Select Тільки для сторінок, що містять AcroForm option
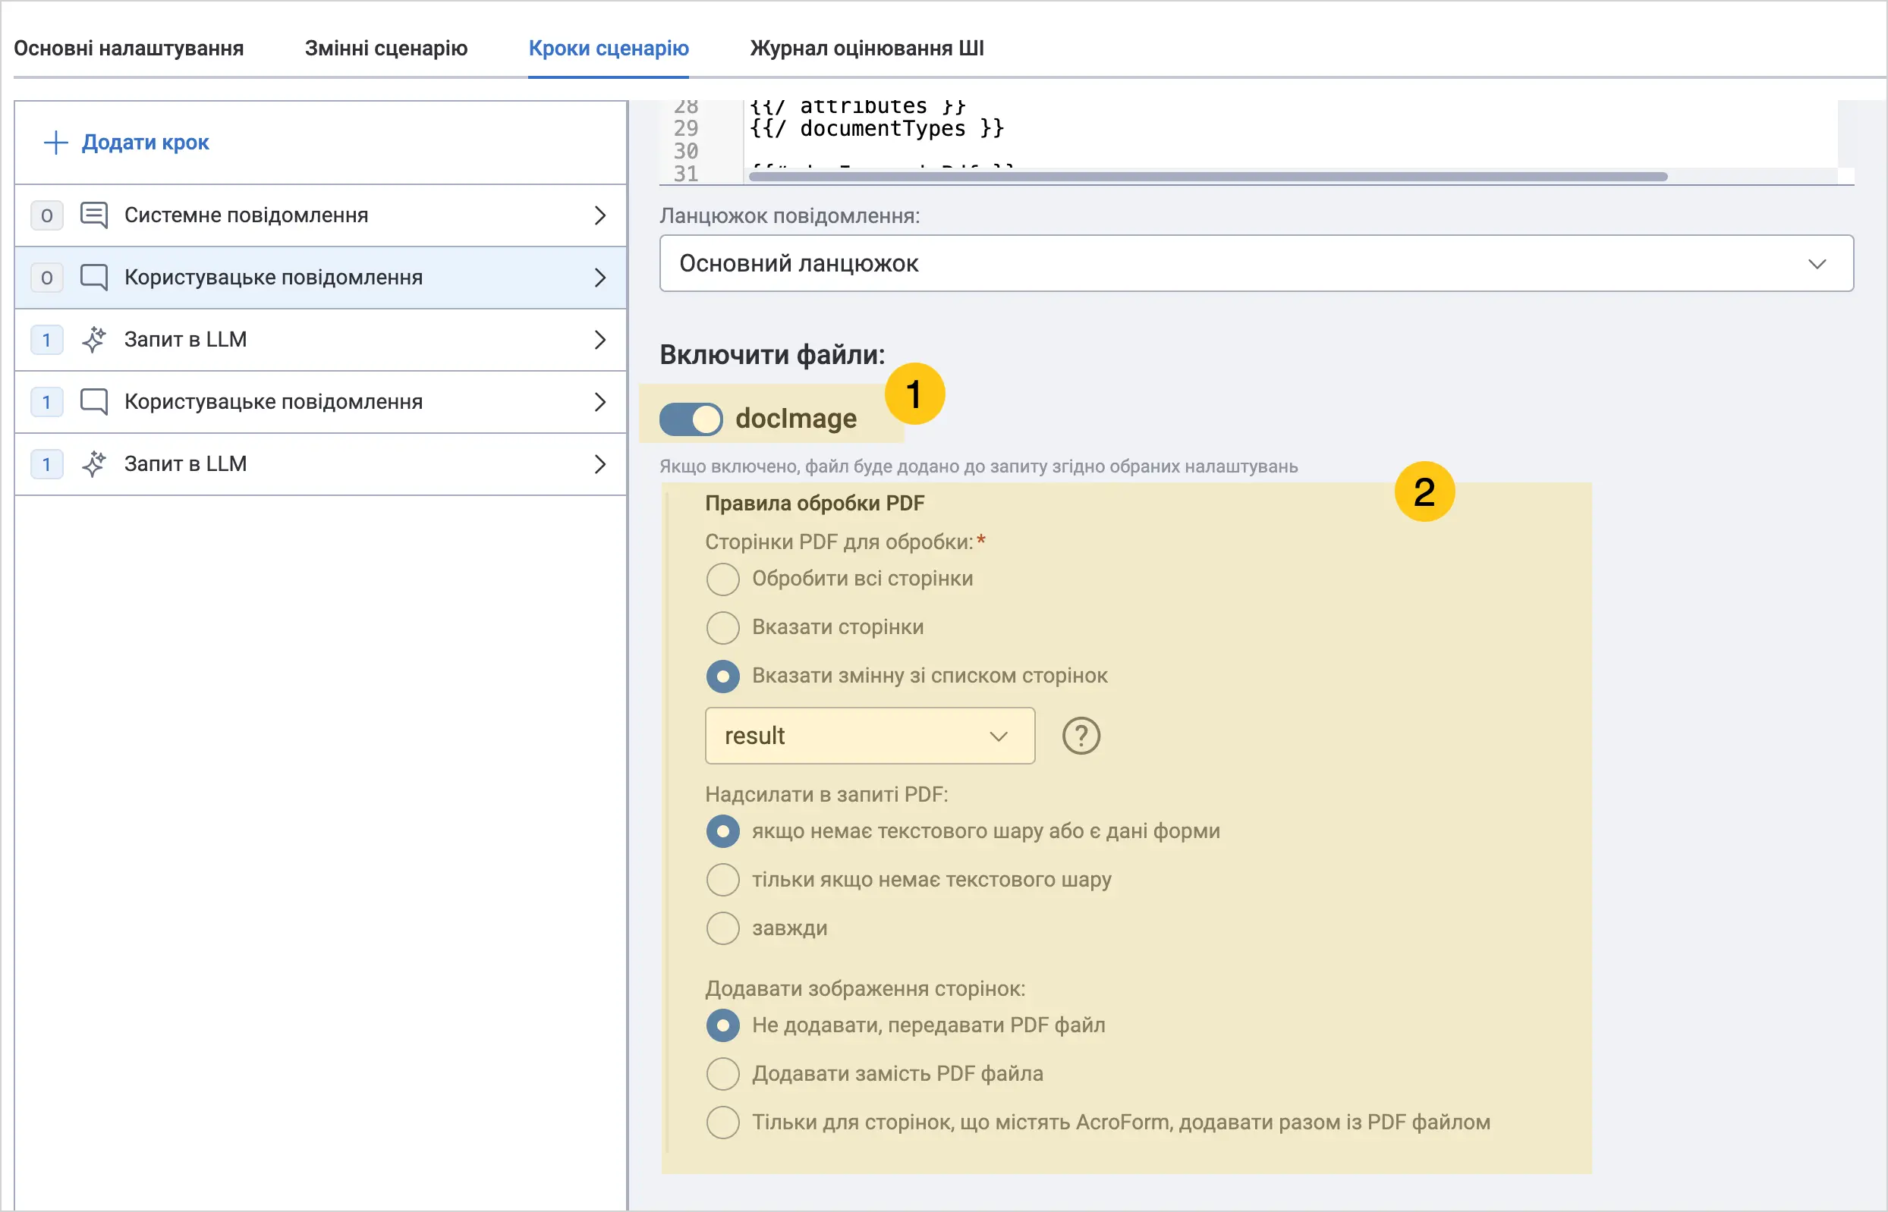This screenshot has height=1212, width=1888. (722, 1123)
